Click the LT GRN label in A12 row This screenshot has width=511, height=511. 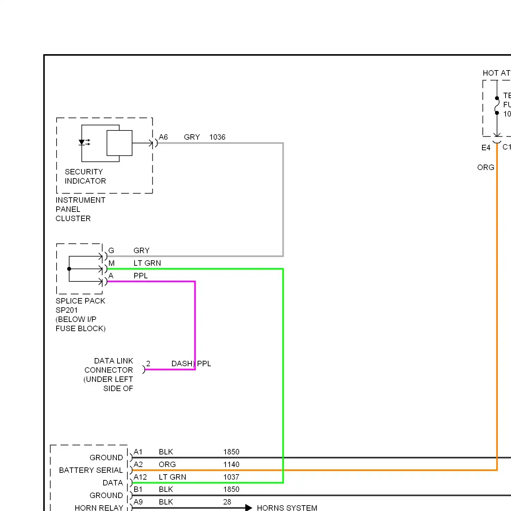coord(172,477)
